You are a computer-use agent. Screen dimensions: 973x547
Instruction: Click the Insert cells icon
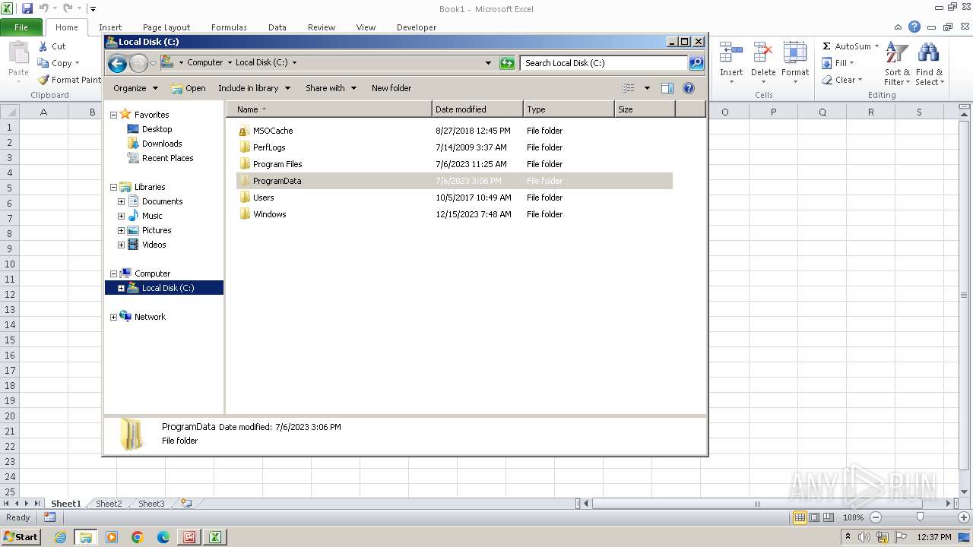pyautogui.click(x=731, y=52)
